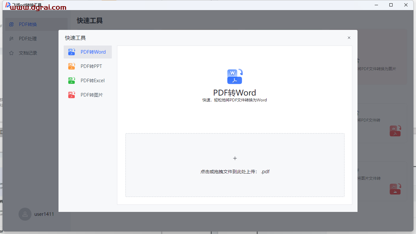
Task: Click the PDF转Word heading text
Action: (x=235, y=93)
